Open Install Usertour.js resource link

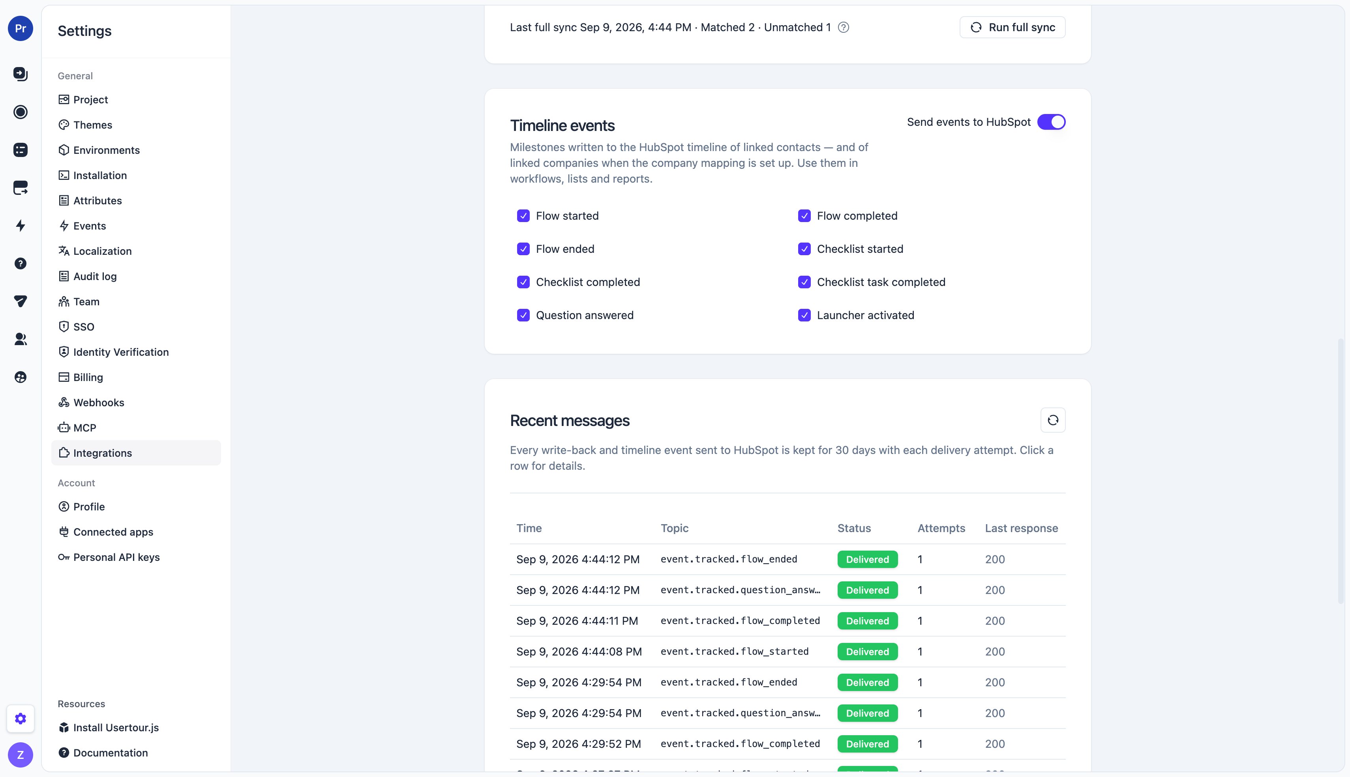136,727
